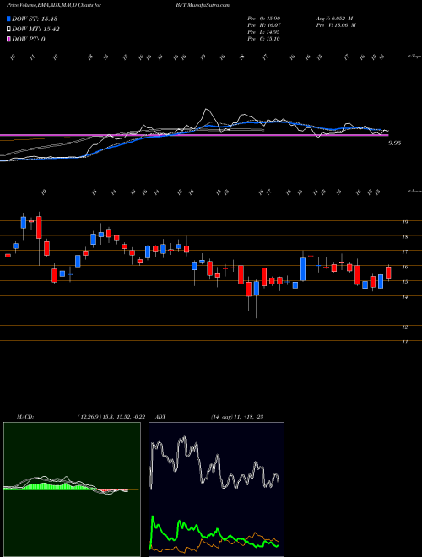Select the 'DOW MT: 15.42' legend text

(35, 30)
